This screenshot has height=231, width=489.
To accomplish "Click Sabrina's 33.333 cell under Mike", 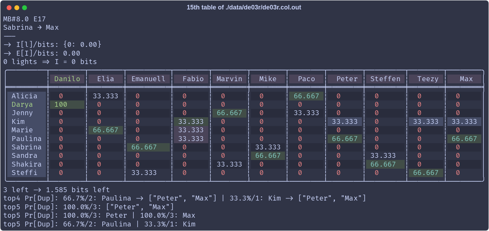I will [268, 147].
